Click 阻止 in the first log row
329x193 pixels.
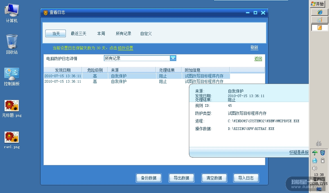pyautogui.click(x=163, y=76)
